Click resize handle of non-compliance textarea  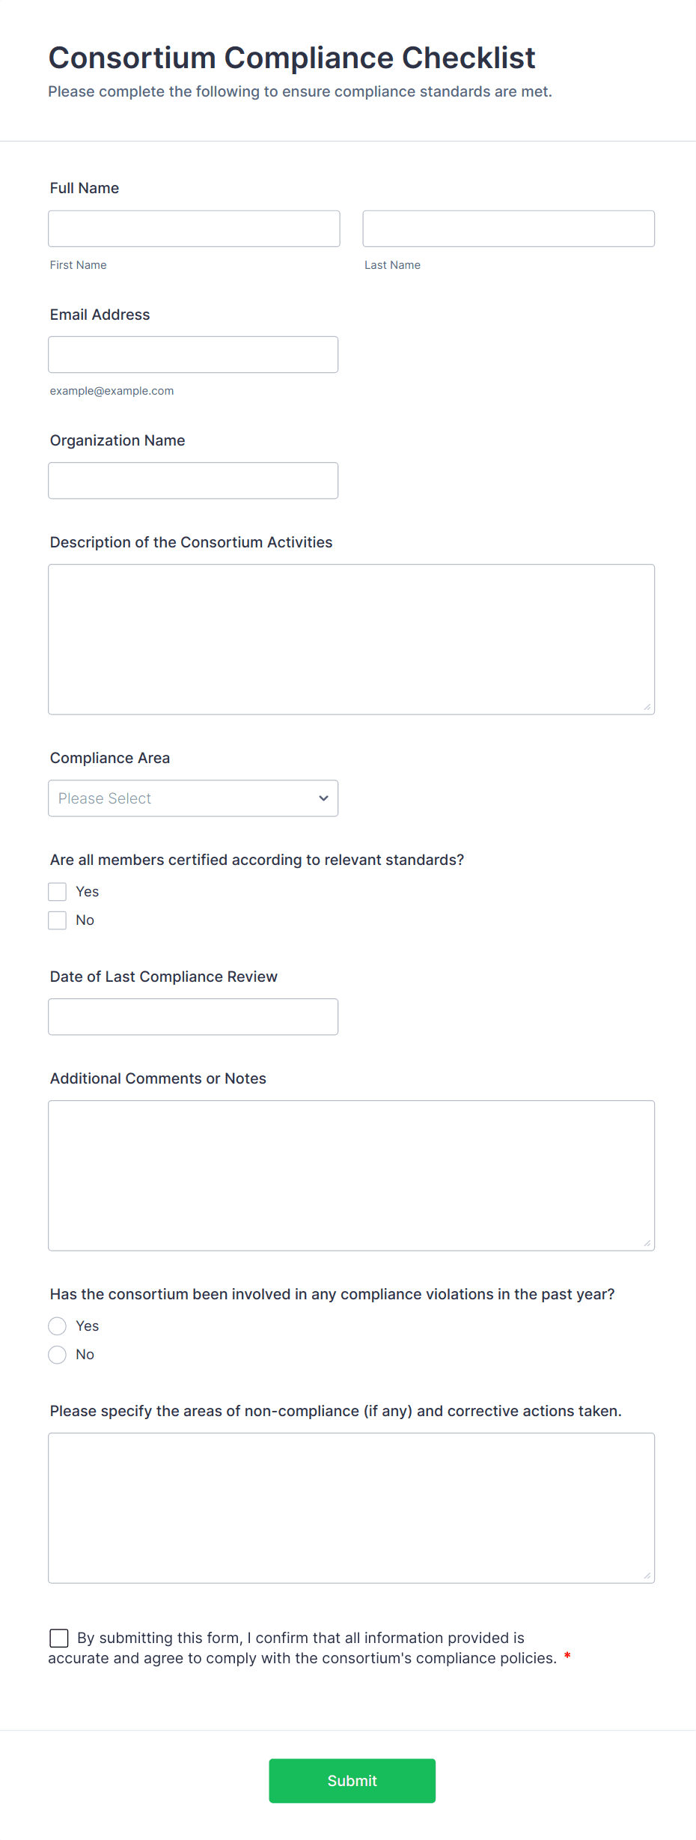coord(647,1576)
